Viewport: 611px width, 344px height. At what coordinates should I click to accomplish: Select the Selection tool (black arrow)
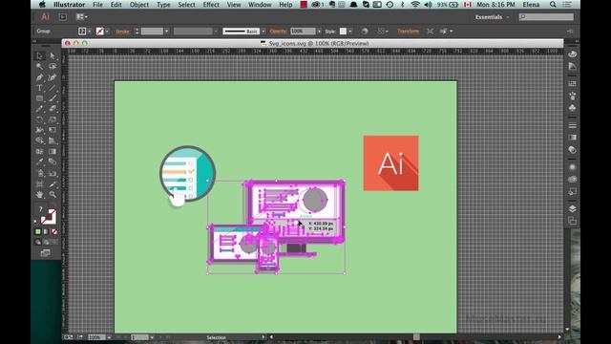40,55
